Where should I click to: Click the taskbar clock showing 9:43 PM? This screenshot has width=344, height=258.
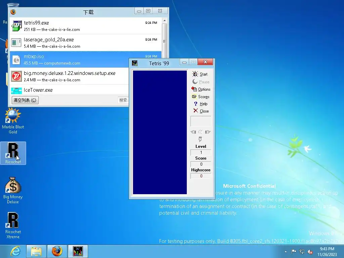click(327, 252)
